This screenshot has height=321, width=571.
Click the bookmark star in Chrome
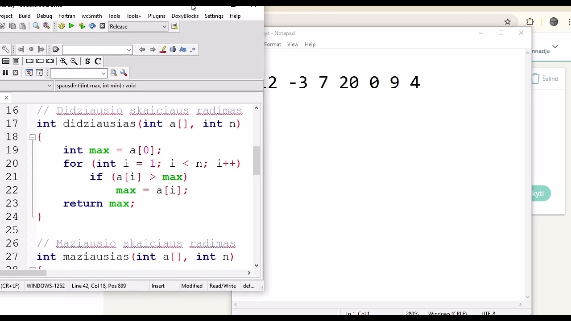(x=507, y=22)
